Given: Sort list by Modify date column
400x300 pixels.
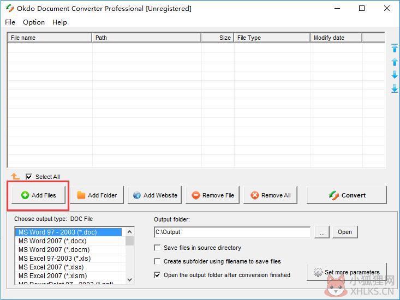Looking at the screenshot, I should point(336,38).
